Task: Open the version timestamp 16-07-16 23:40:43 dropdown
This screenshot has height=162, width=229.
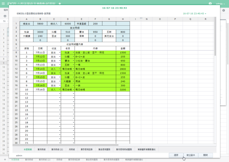Action: 194,14
